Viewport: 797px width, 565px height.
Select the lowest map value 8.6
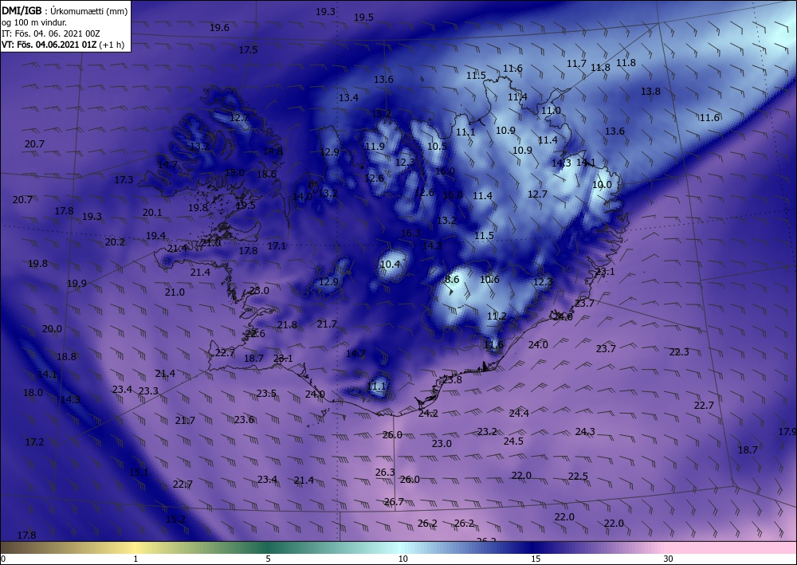tap(452, 280)
